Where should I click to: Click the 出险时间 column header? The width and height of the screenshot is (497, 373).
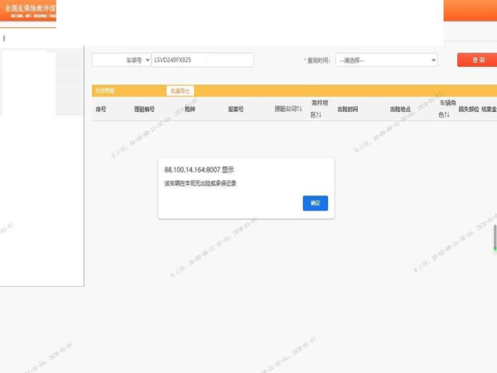point(348,109)
